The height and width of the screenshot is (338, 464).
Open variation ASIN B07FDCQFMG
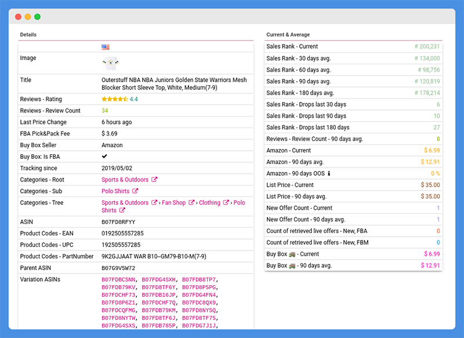[x=118, y=311]
